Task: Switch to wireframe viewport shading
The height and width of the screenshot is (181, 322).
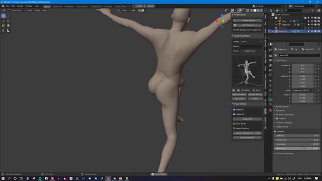Action: tap(252, 11)
